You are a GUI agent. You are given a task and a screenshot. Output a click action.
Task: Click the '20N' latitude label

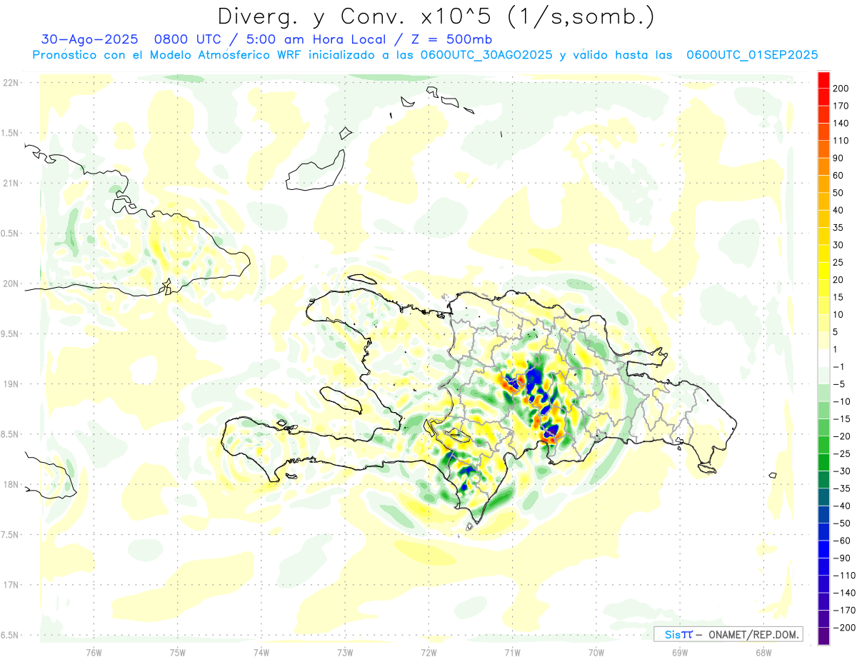click(10, 284)
